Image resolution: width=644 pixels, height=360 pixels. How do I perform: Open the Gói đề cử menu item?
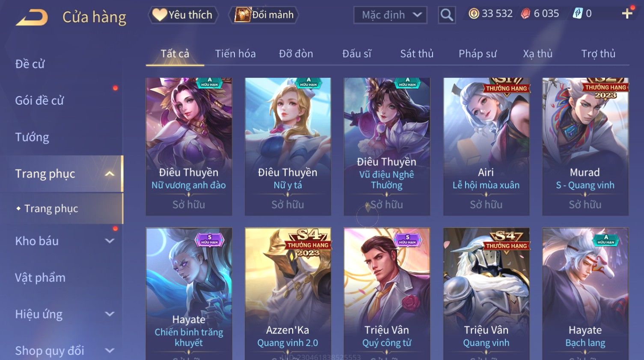[x=39, y=100]
